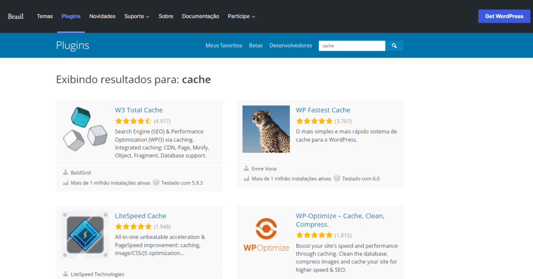Click WP-Optimize description text
Image resolution: width=533 pixels, height=279 pixels.
(x=346, y=258)
